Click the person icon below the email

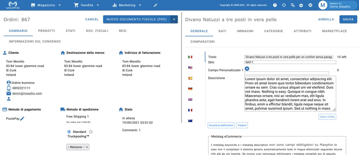coord(9,99)
